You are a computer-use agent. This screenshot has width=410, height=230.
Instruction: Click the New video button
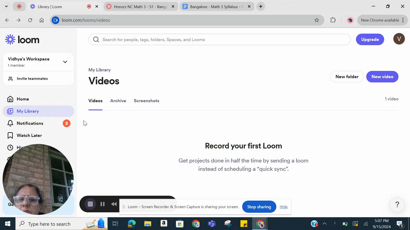[x=382, y=77]
